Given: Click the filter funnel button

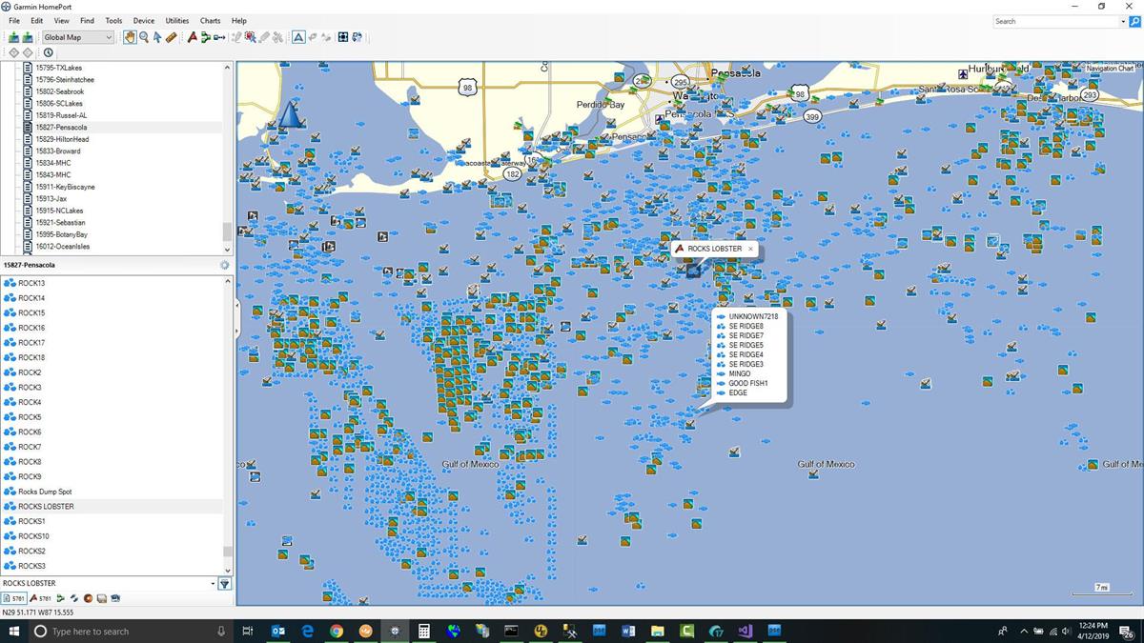Looking at the screenshot, I should [225, 583].
